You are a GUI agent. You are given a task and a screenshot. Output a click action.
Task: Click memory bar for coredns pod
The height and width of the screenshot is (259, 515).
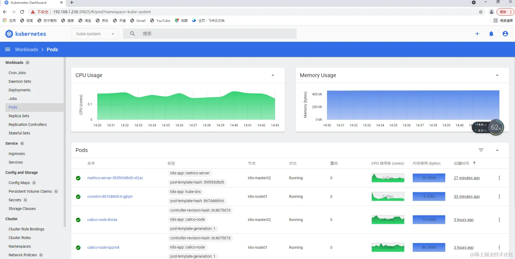click(x=429, y=196)
